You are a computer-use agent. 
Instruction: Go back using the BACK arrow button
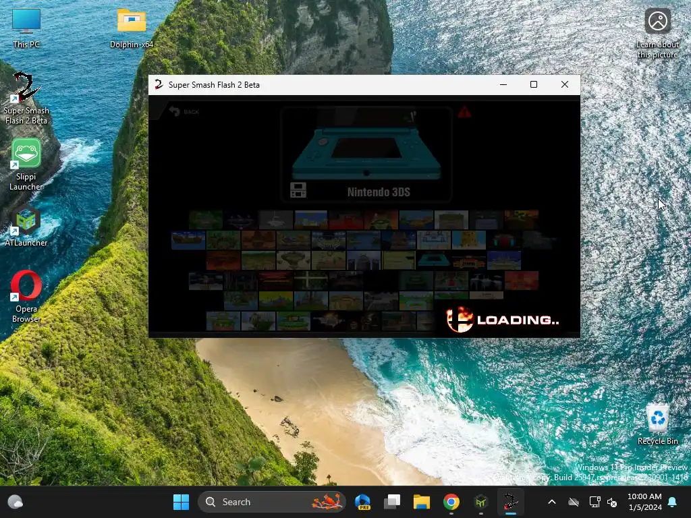[x=184, y=111]
